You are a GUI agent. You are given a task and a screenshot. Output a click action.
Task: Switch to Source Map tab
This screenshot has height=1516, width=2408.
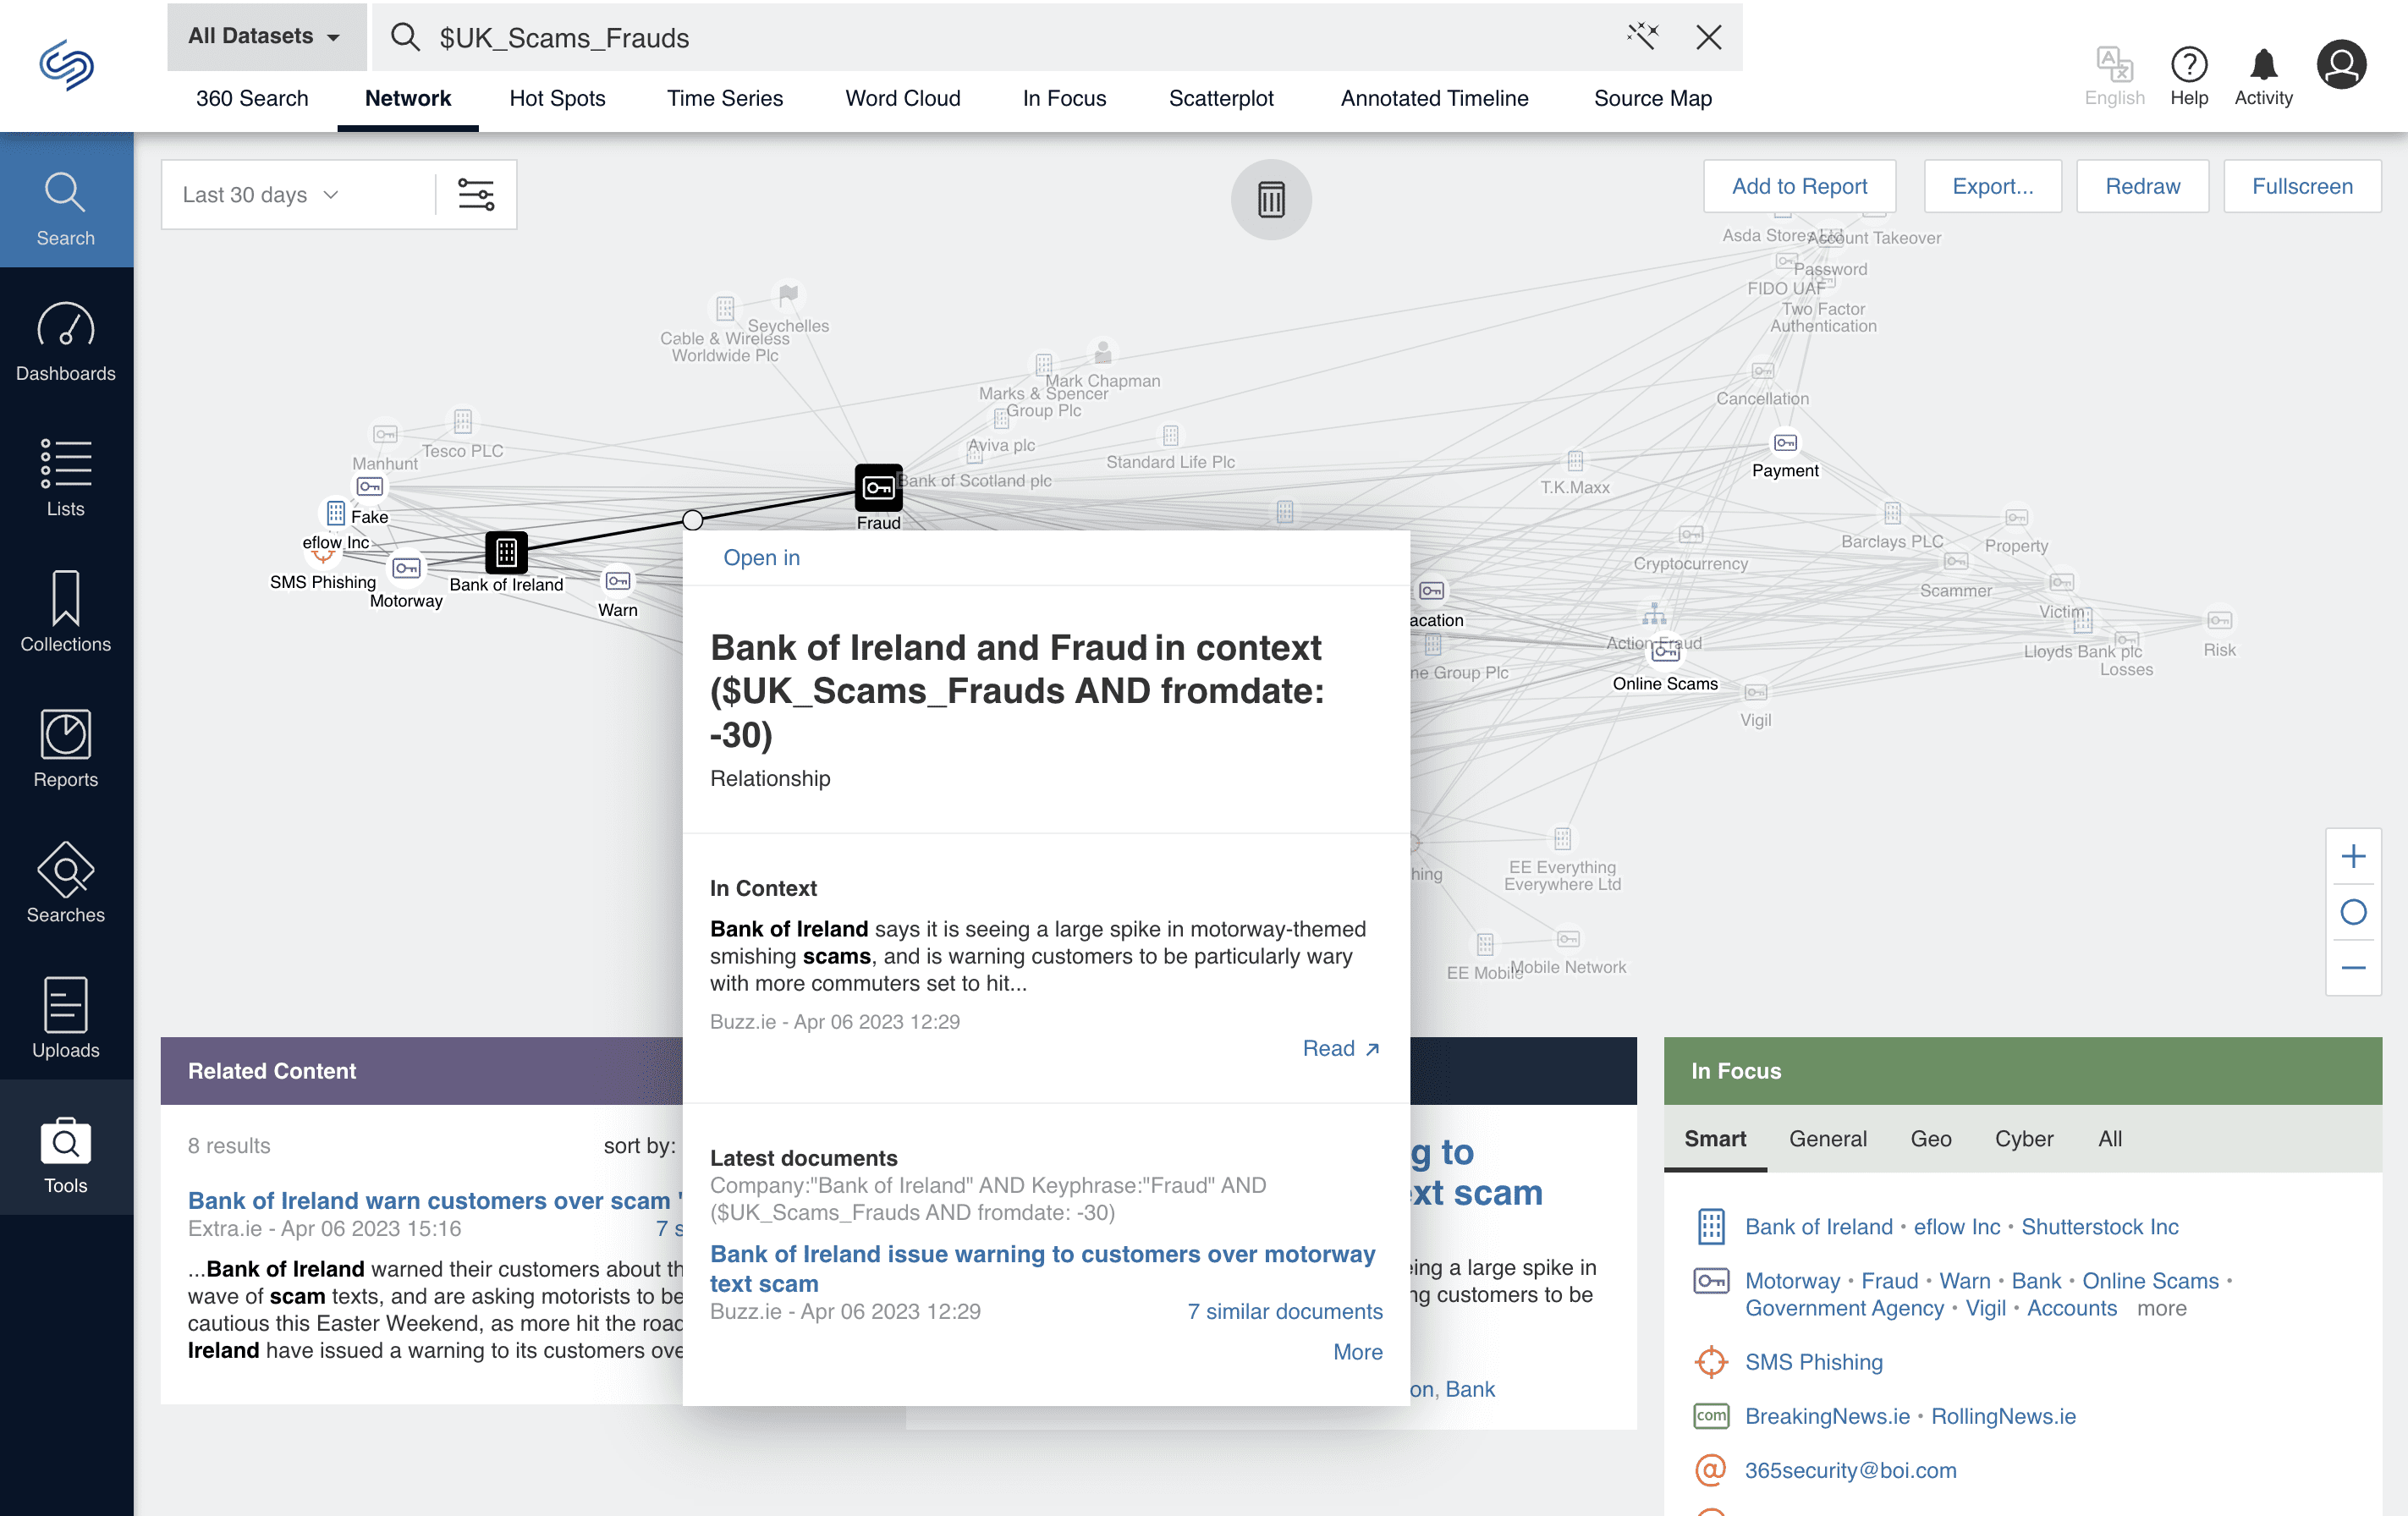[x=1652, y=98]
